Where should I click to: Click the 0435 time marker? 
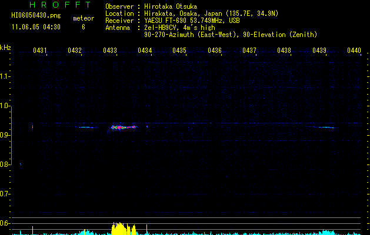coord(179,51)
